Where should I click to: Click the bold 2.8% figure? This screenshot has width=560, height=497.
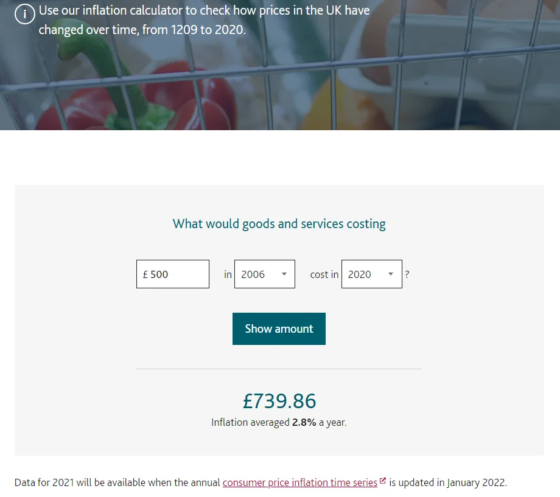tap(304, 422)
